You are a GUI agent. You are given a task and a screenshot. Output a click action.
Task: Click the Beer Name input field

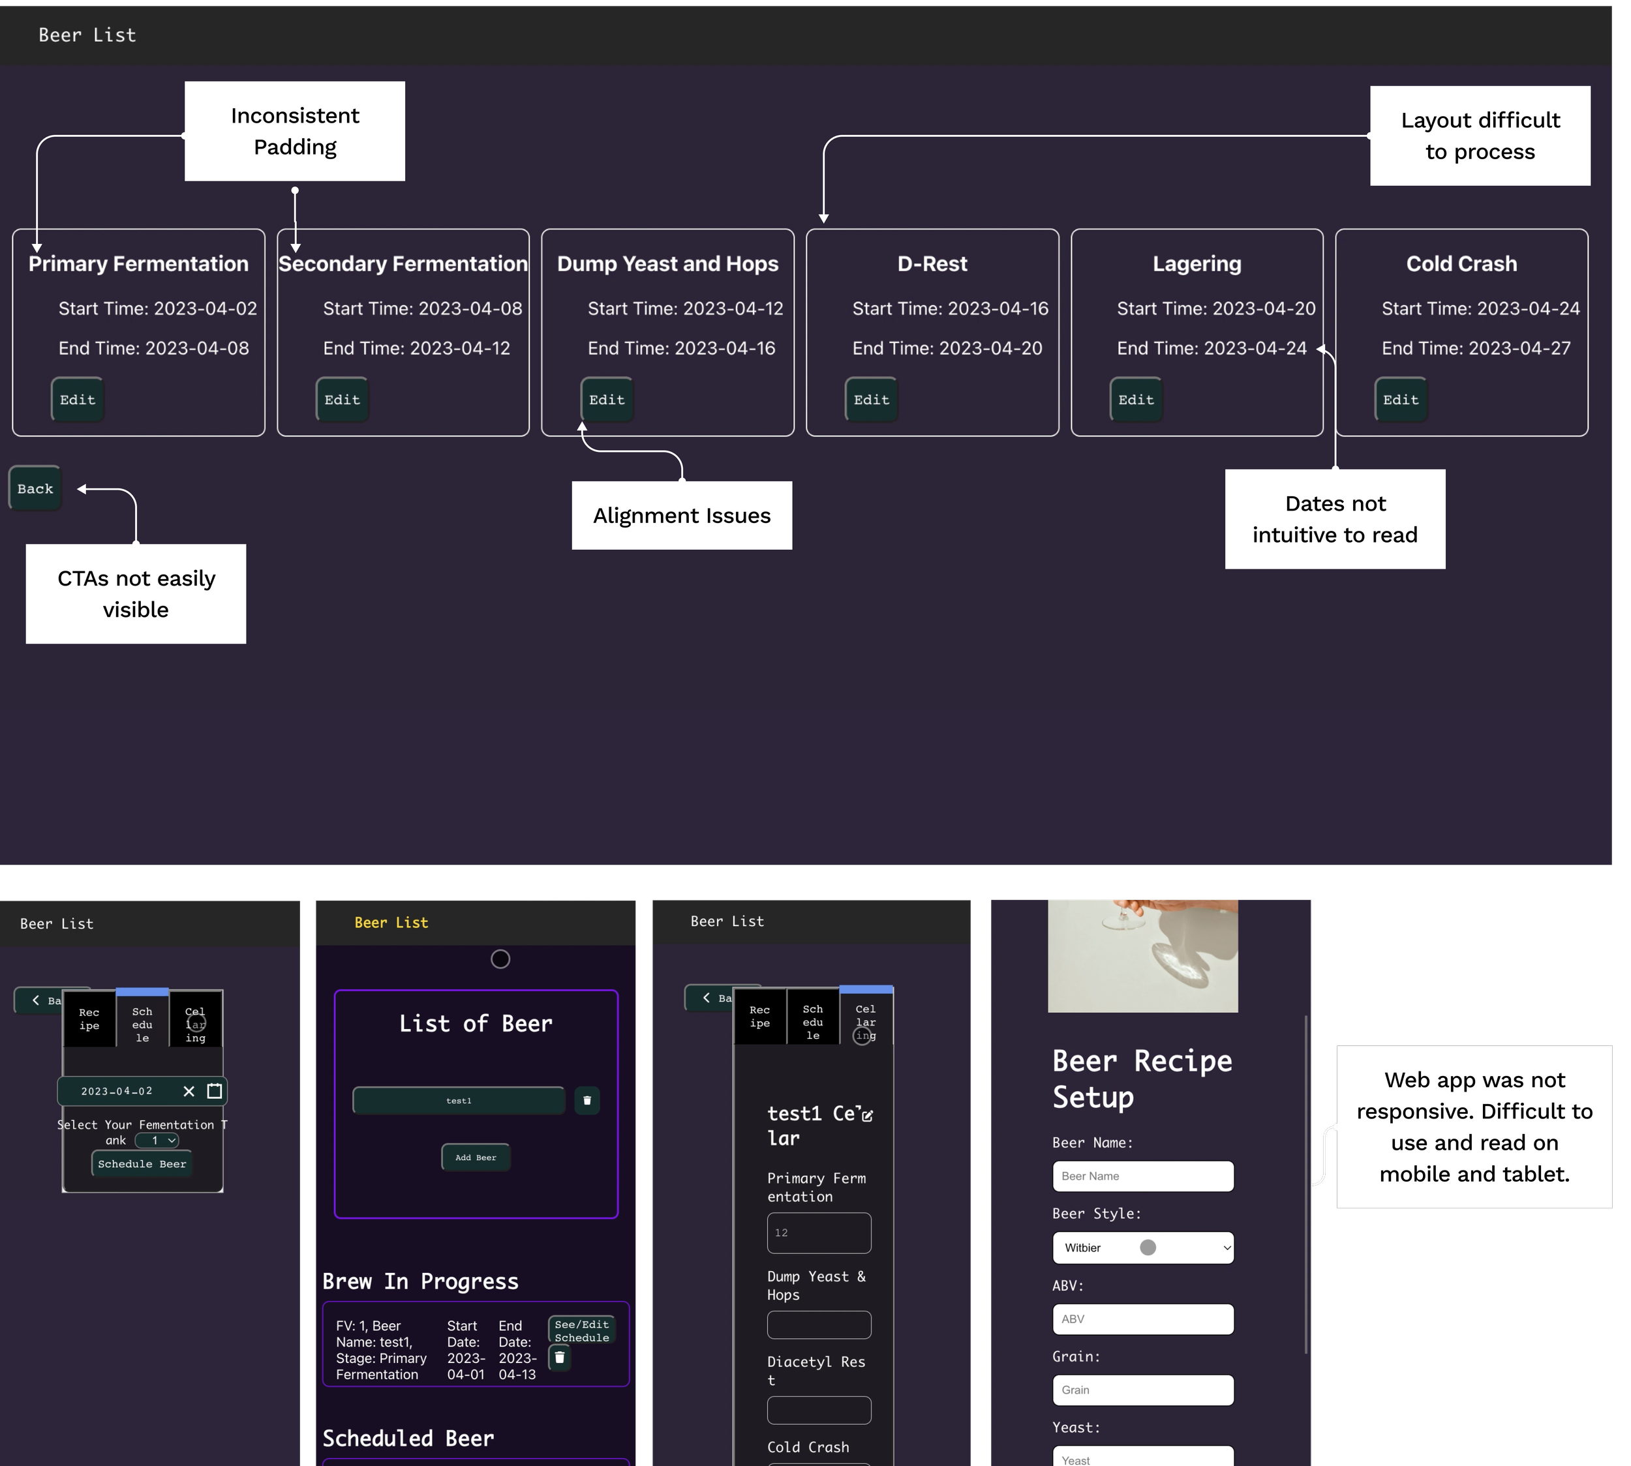pos(1142,1176)
